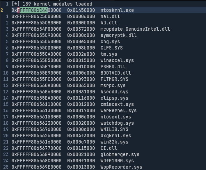Select the kd.dll entry
Image resolution: width=206 pixels, height=170 pixels.
pyautogui.click(x=109, y=23)
